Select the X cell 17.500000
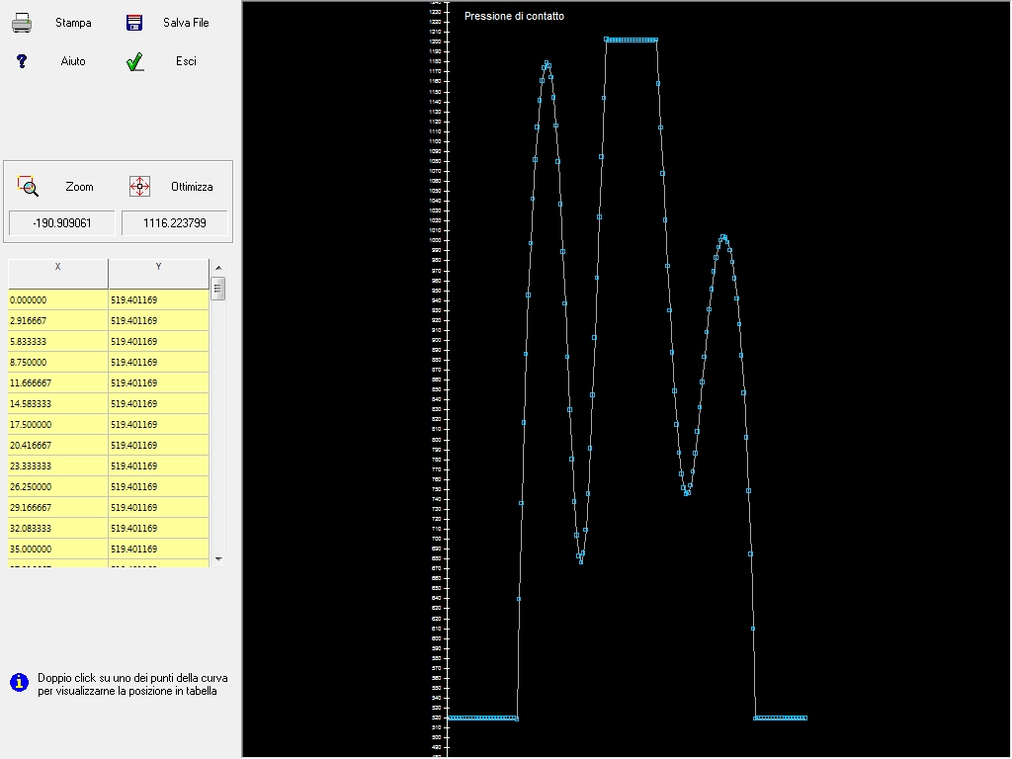 tap(58, 425)
